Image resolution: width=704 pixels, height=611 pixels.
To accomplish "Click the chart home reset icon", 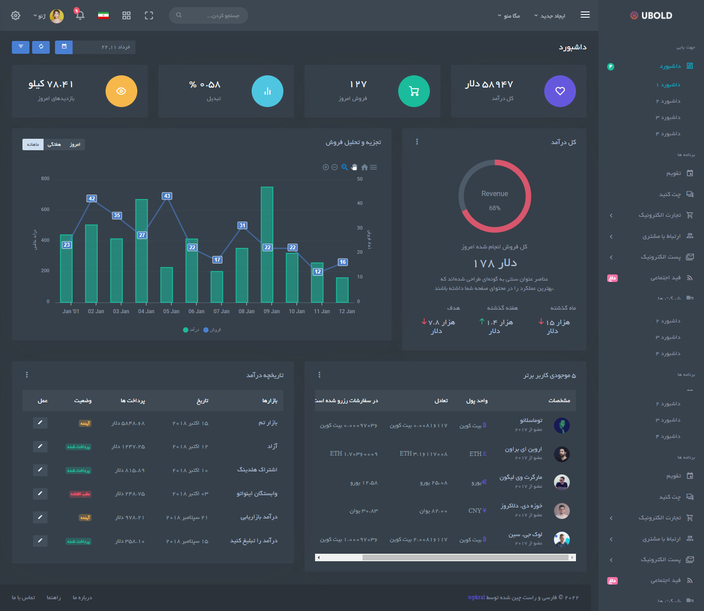I will (364, 167).
